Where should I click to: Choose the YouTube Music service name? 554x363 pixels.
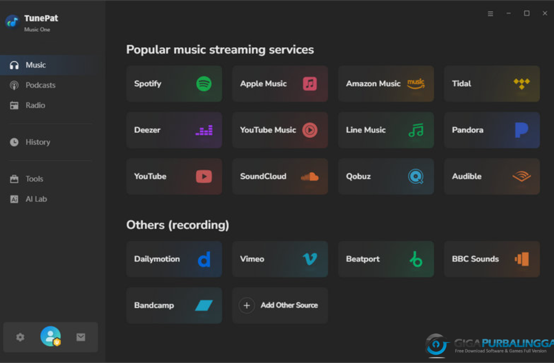click(268, 130)
